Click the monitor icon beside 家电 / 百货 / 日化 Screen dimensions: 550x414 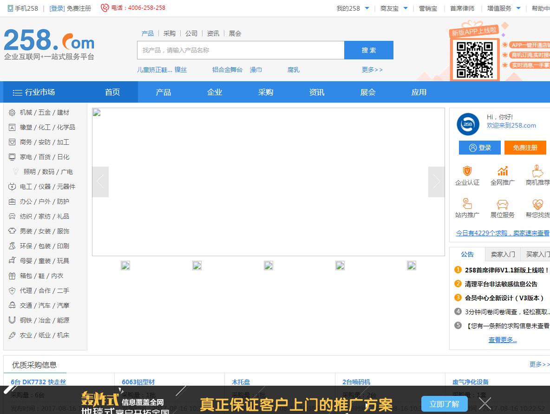point(12,157)
